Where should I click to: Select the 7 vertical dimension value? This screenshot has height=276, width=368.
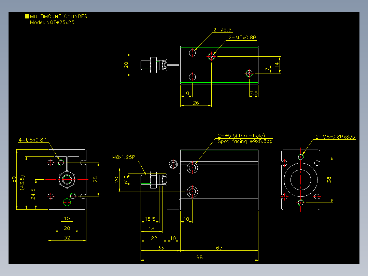point(267,69)
